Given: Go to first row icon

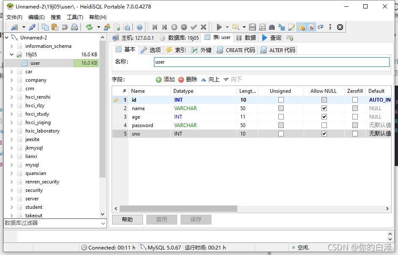Looking at the screenshot, I should point(154,27).
